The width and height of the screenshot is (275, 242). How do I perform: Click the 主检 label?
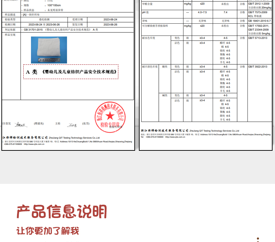point(58,124)
